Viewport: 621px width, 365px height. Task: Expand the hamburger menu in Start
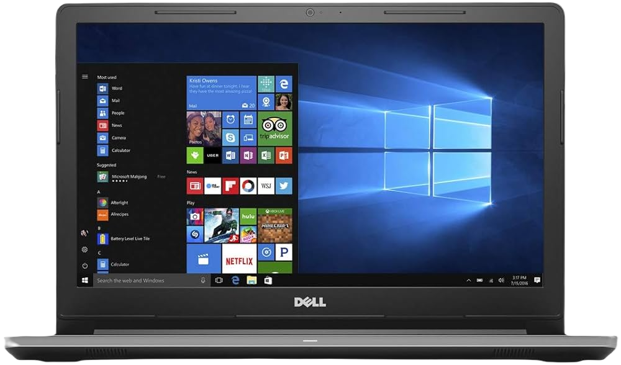pos(84,76)
